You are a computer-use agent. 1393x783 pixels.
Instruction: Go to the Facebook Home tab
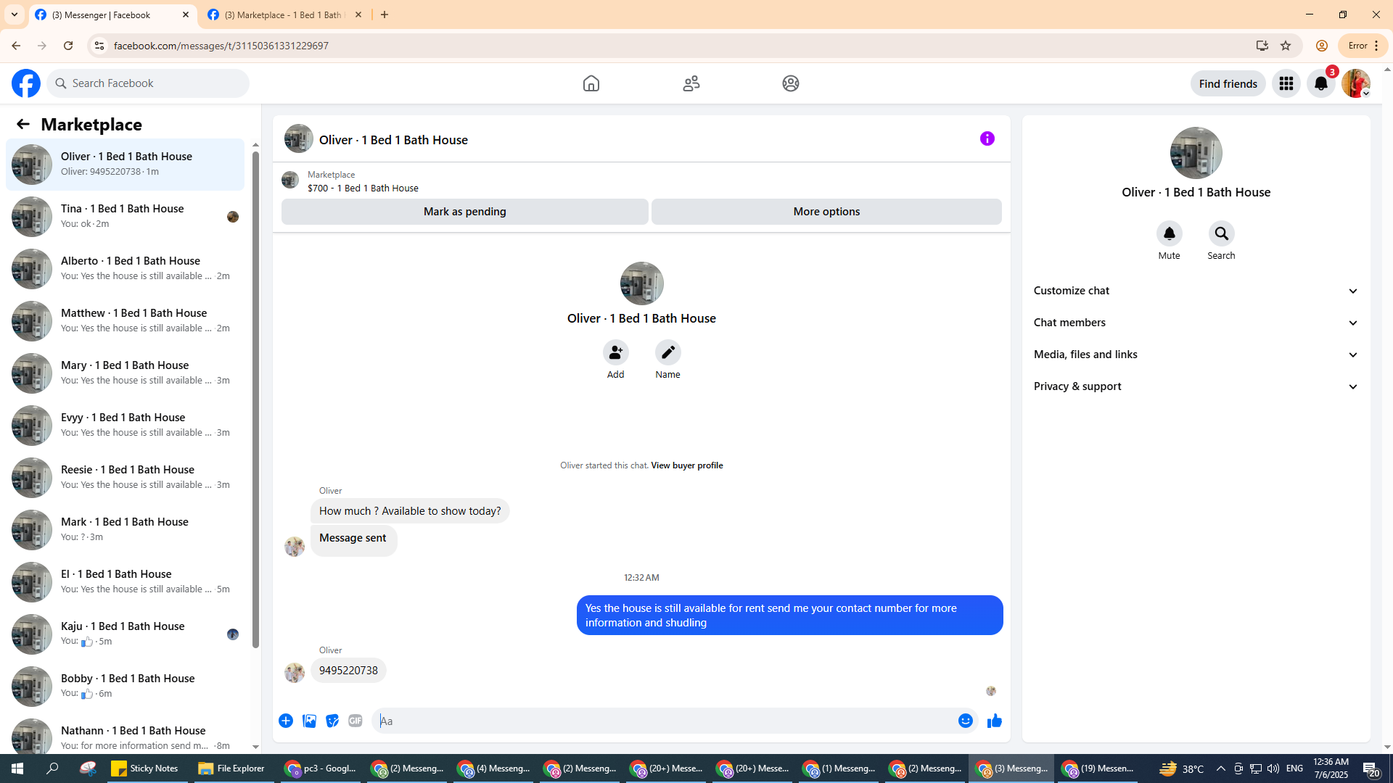coord(591,83)
